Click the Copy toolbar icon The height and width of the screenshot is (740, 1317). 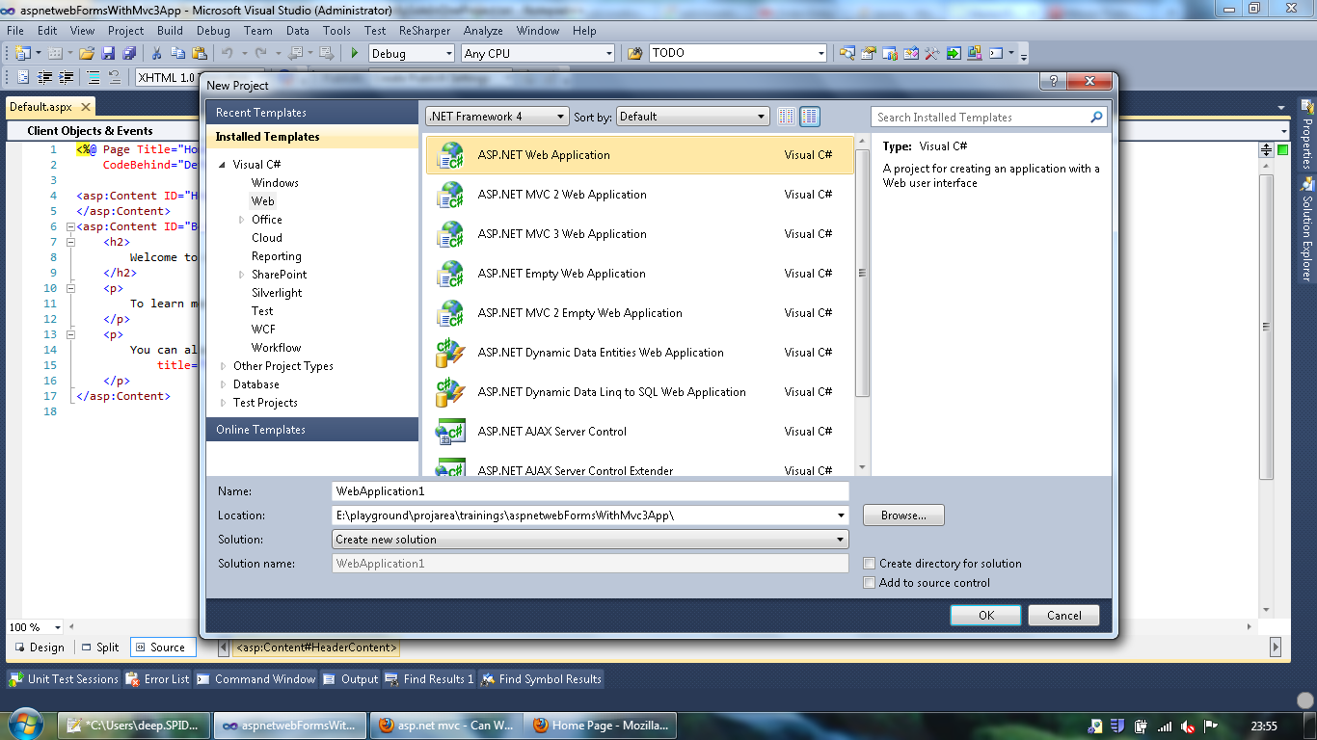[178, 53]
